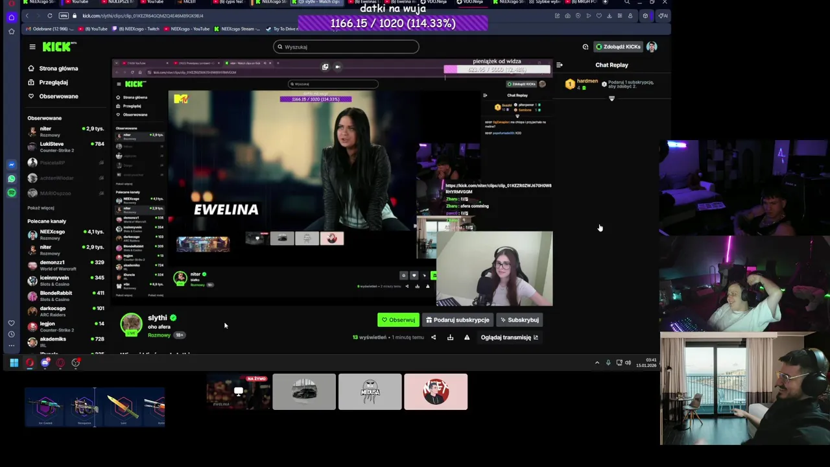830x467 pixels.
Task: Report the clip with warning triangle icon
Action: 466,337
